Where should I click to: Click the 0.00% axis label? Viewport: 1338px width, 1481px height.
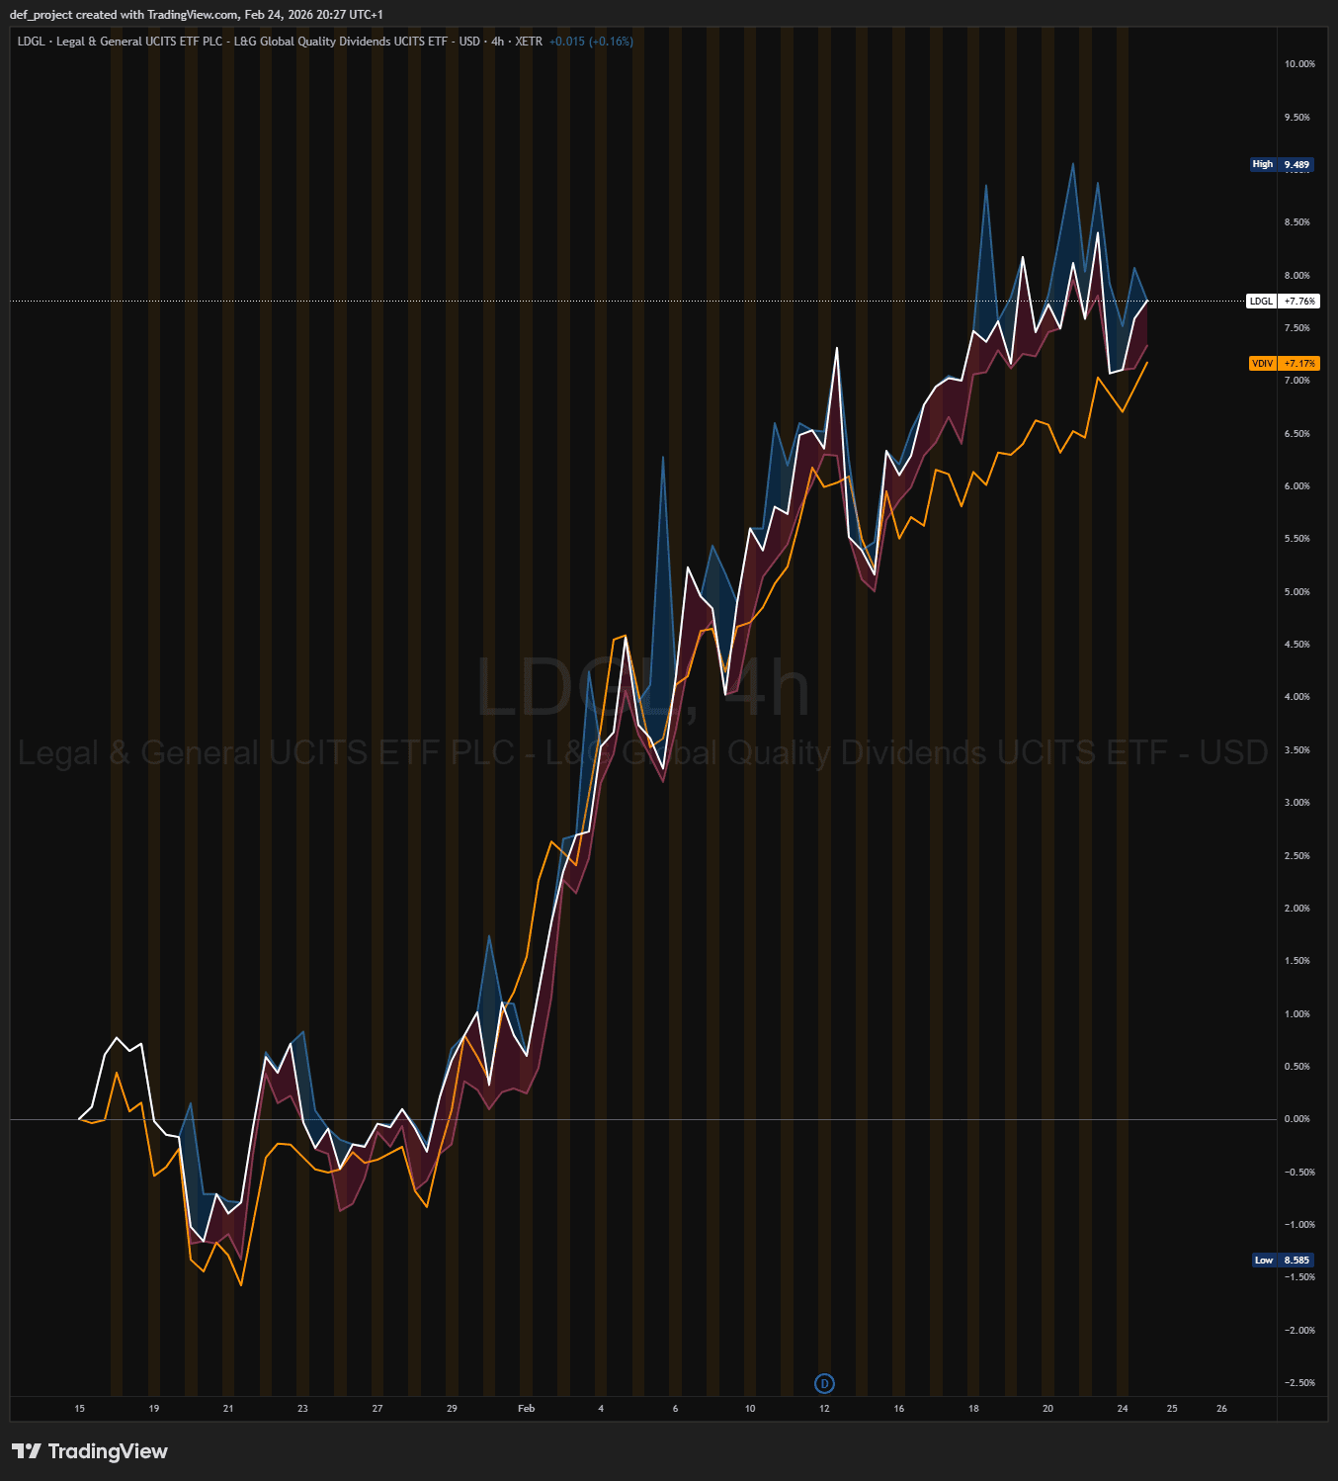point(1297,1119)
